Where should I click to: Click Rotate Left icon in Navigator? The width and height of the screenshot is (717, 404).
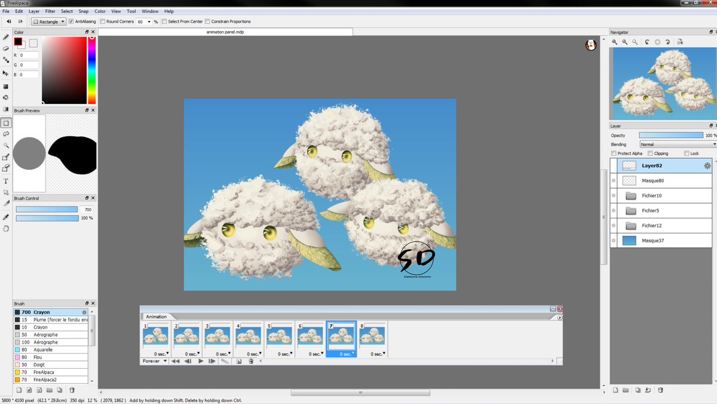coord(647,42)
